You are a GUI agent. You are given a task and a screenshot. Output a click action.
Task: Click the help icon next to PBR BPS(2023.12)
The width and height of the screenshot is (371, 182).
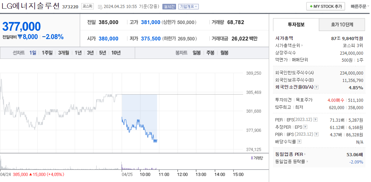point(316,135)
